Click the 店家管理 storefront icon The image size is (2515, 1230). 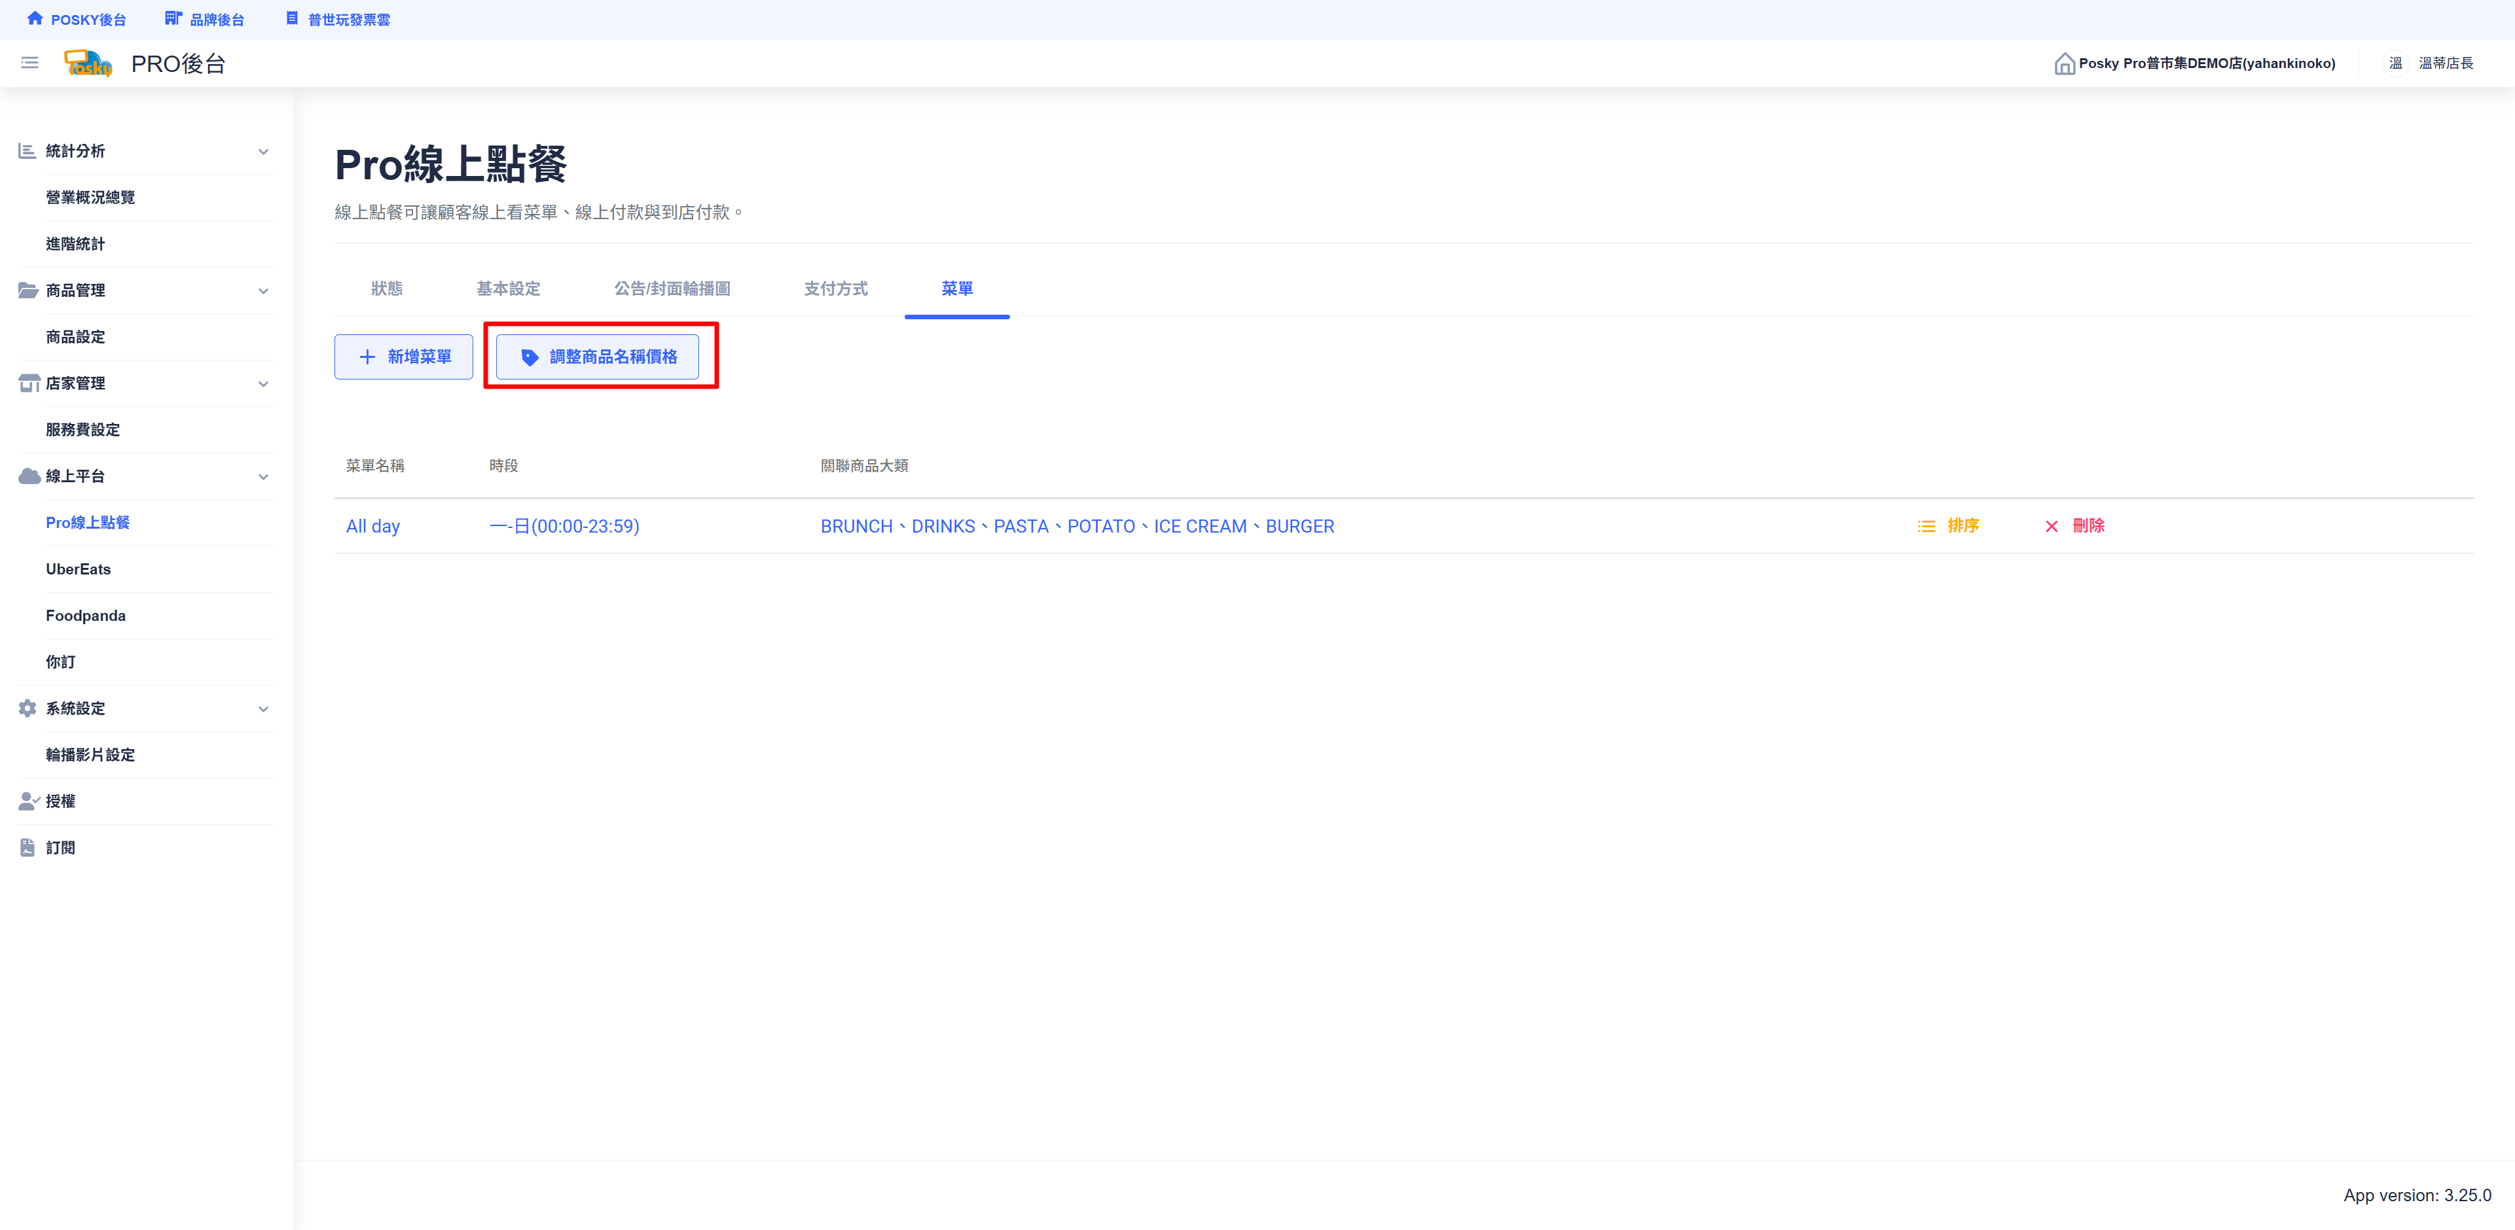28,383
